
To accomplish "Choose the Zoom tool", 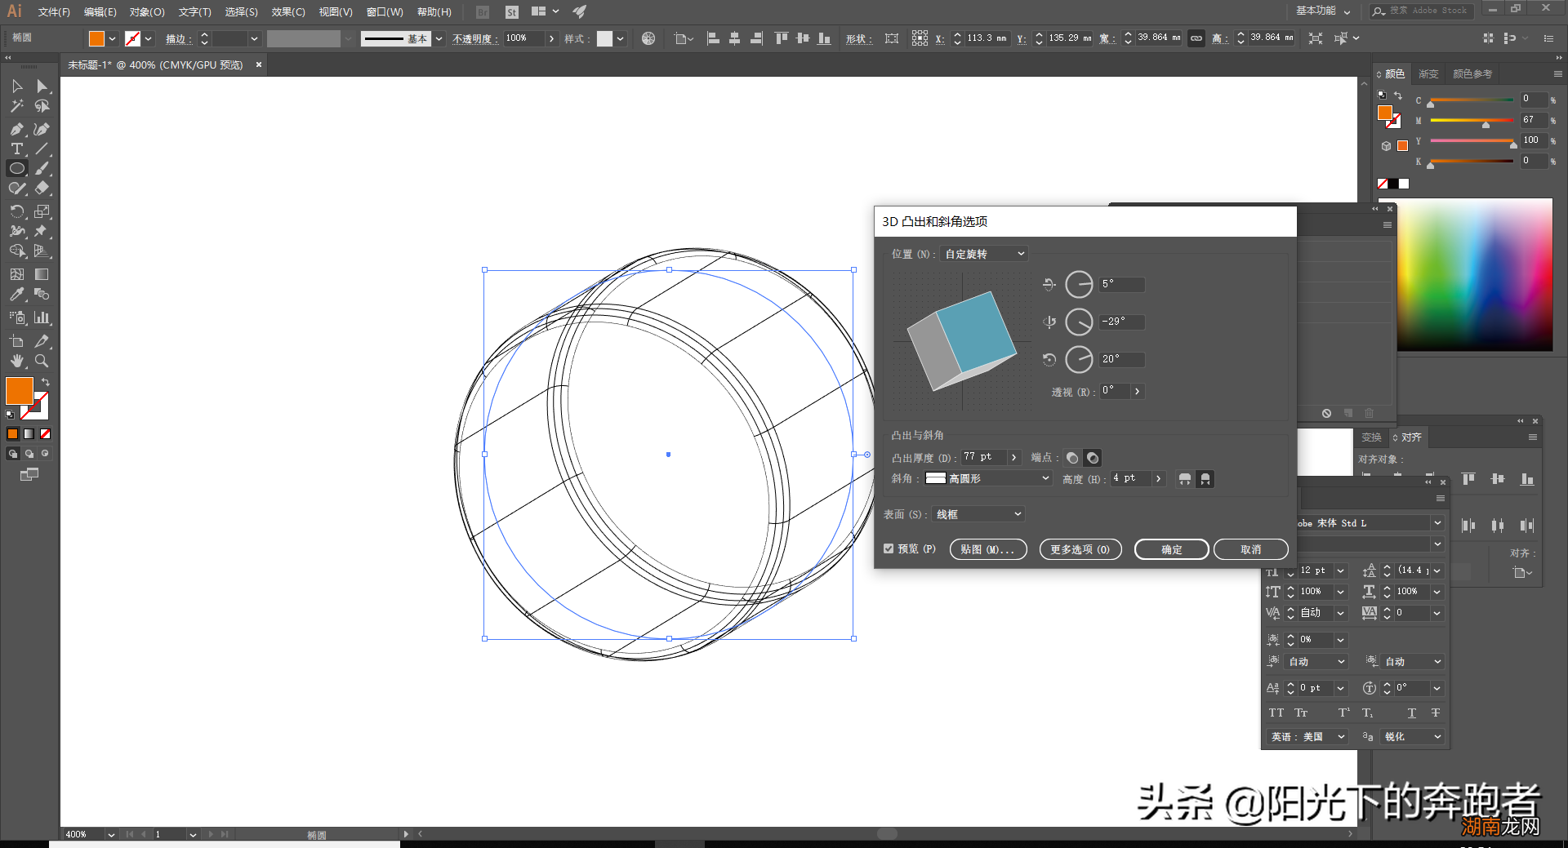I will [42, 361].
